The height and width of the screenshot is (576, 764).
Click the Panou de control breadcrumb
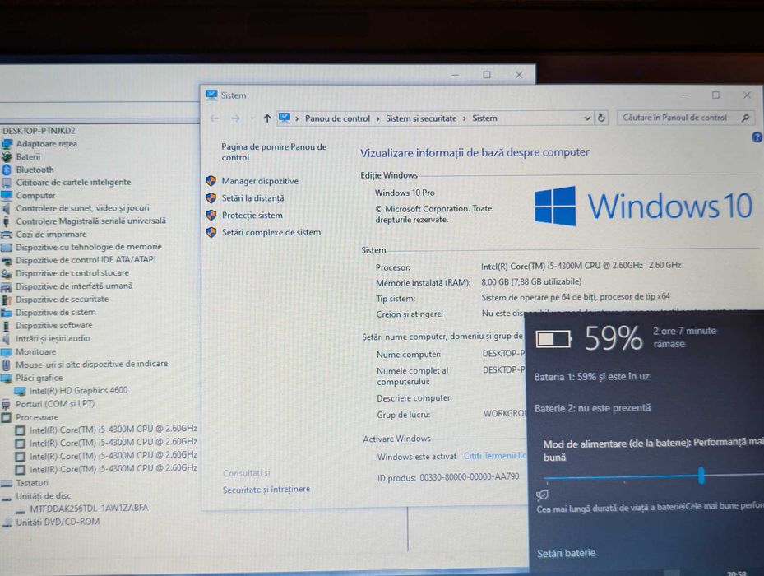coord(337,118)
